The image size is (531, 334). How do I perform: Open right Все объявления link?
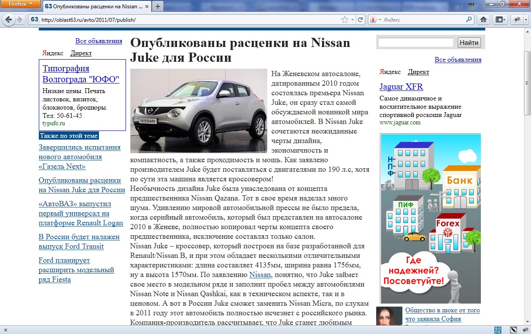tap(458, 60)
